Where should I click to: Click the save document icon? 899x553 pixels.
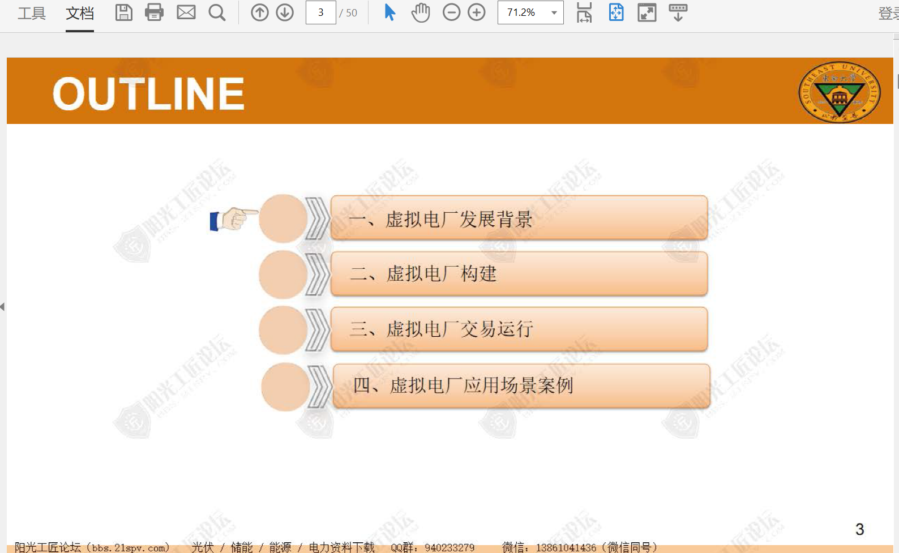[x=123, y=12]
